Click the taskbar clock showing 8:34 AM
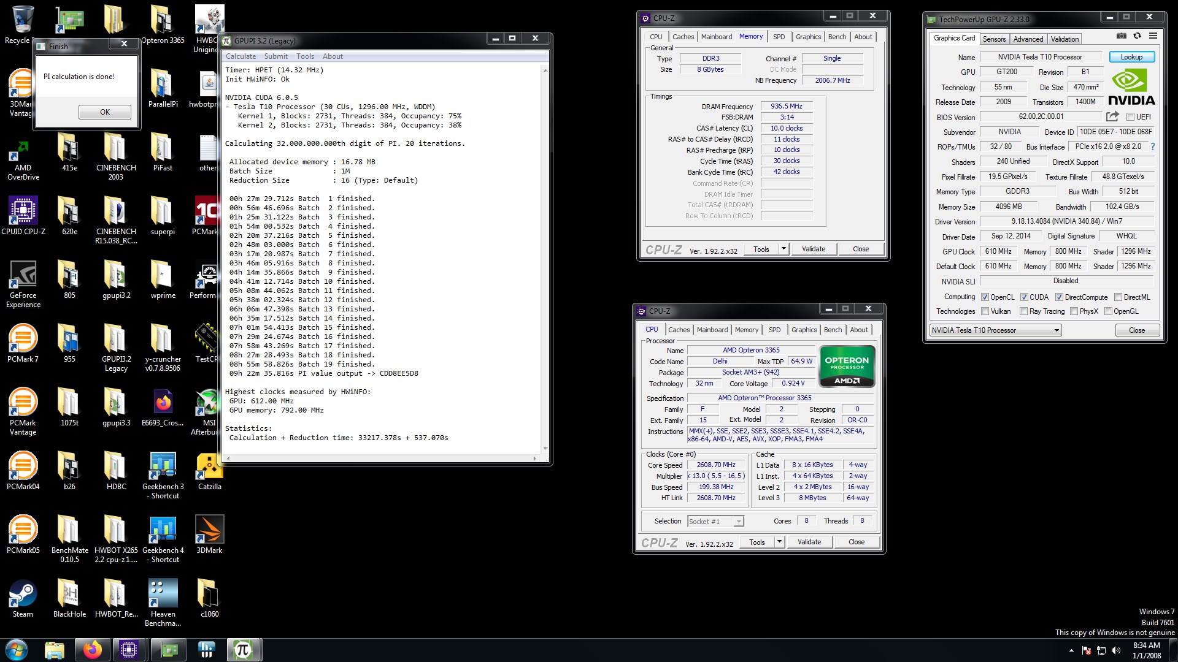 1146,650
